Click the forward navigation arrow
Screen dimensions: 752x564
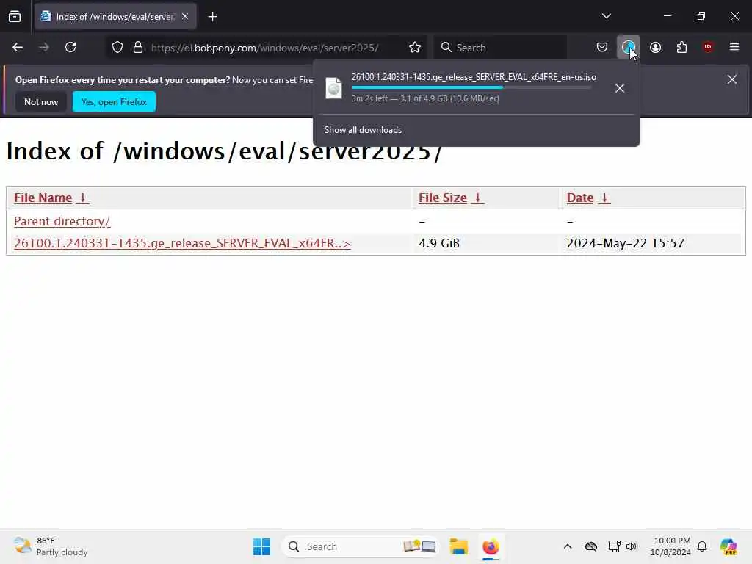tap(43, 47)
